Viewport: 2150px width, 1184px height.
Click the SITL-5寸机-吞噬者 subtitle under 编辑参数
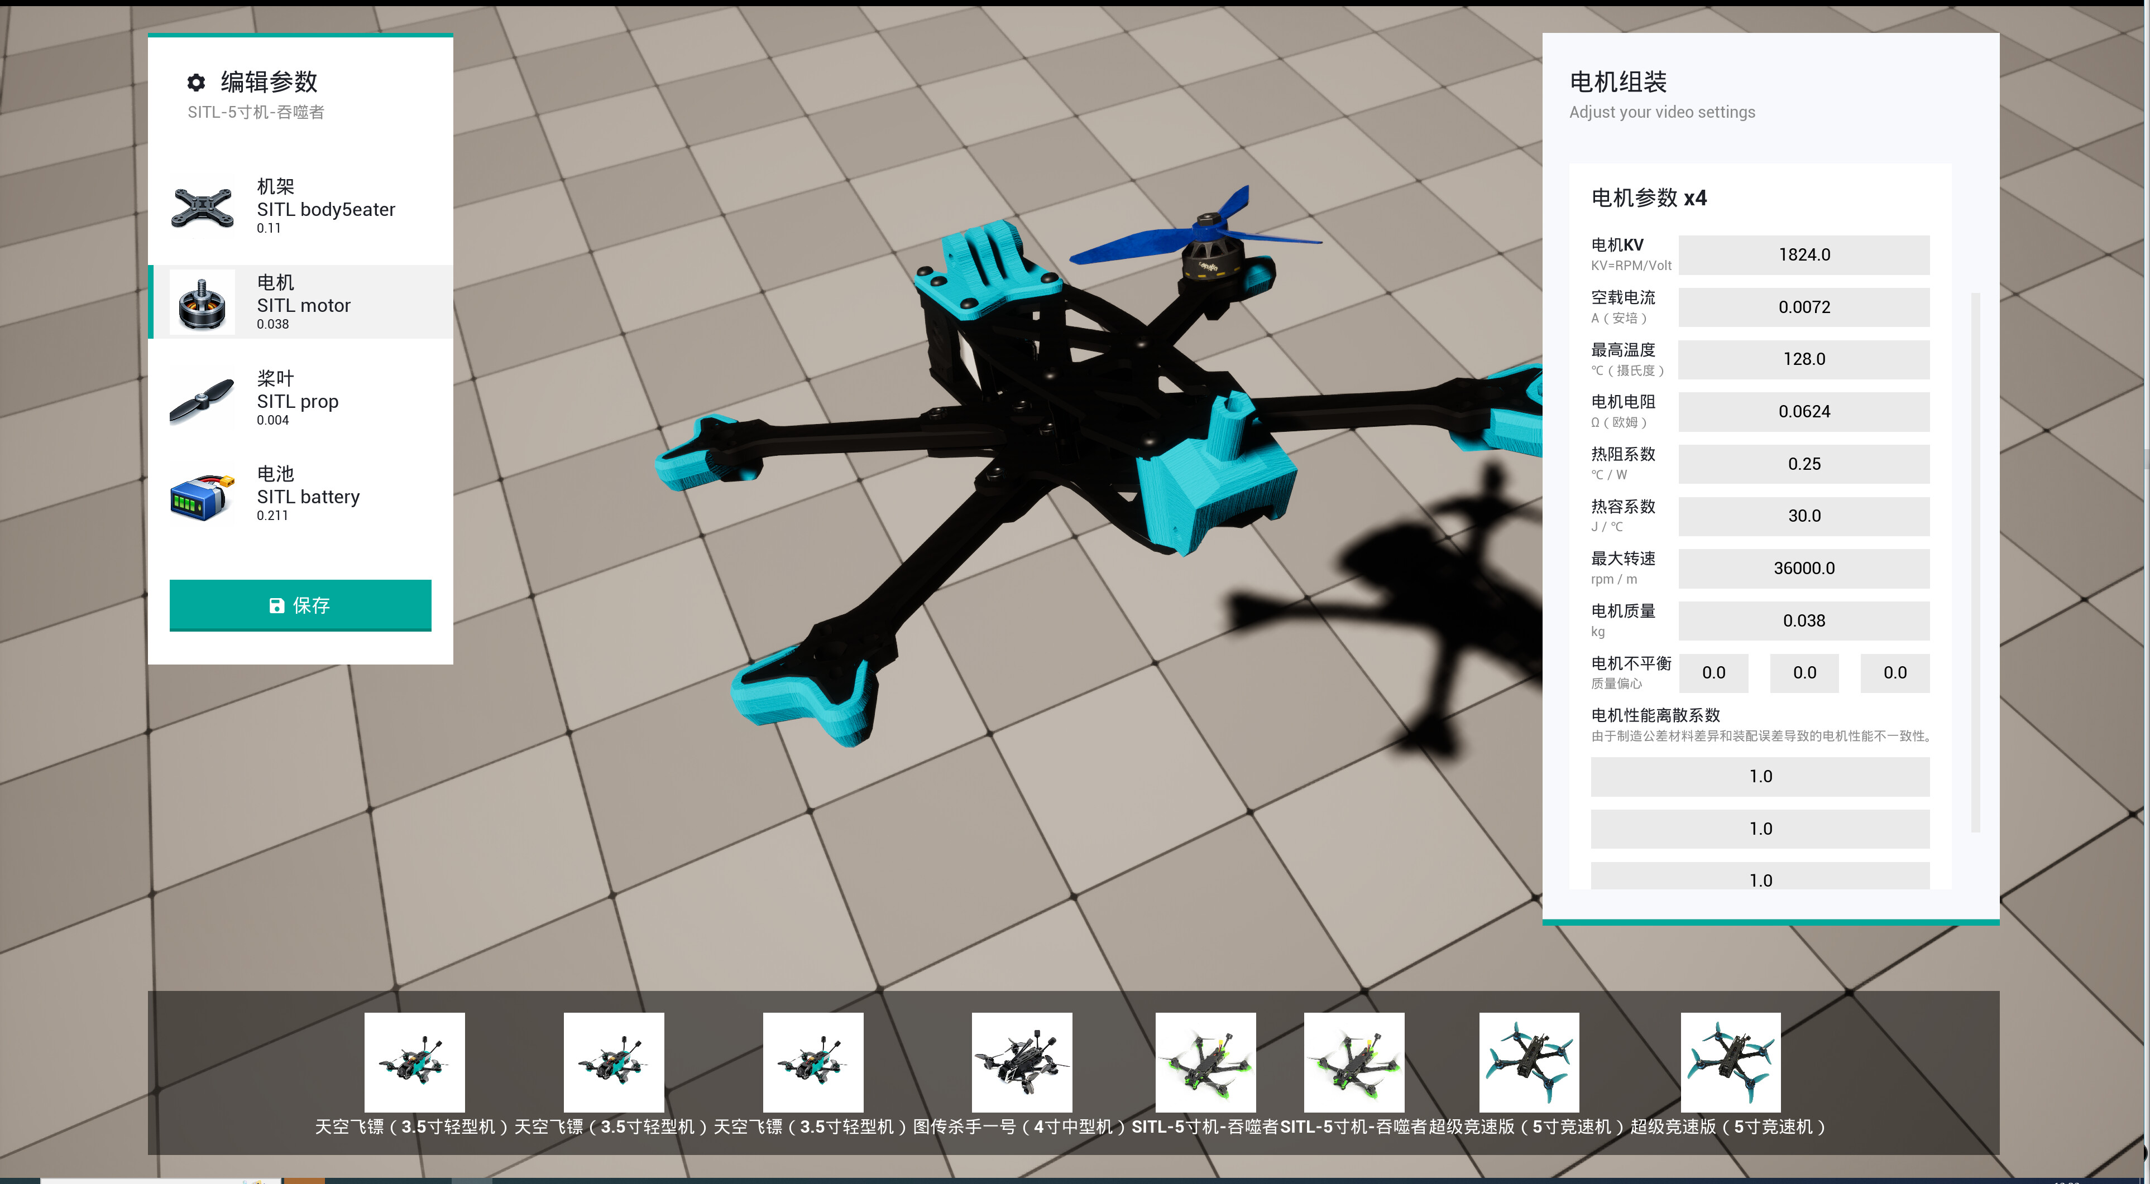pyautogui.click(x=256, y=112)
